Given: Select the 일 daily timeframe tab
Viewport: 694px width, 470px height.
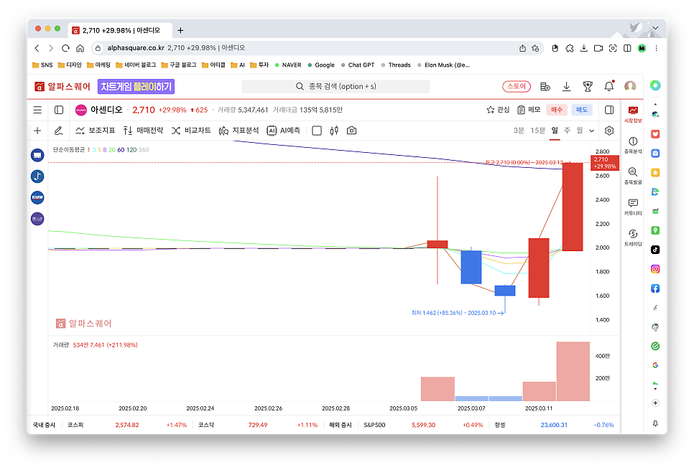Looking at the screenshot, I should (x=555, y=131).
